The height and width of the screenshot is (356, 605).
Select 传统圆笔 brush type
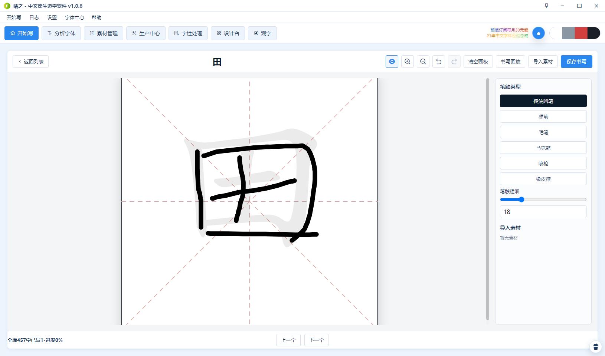point(543,101)
